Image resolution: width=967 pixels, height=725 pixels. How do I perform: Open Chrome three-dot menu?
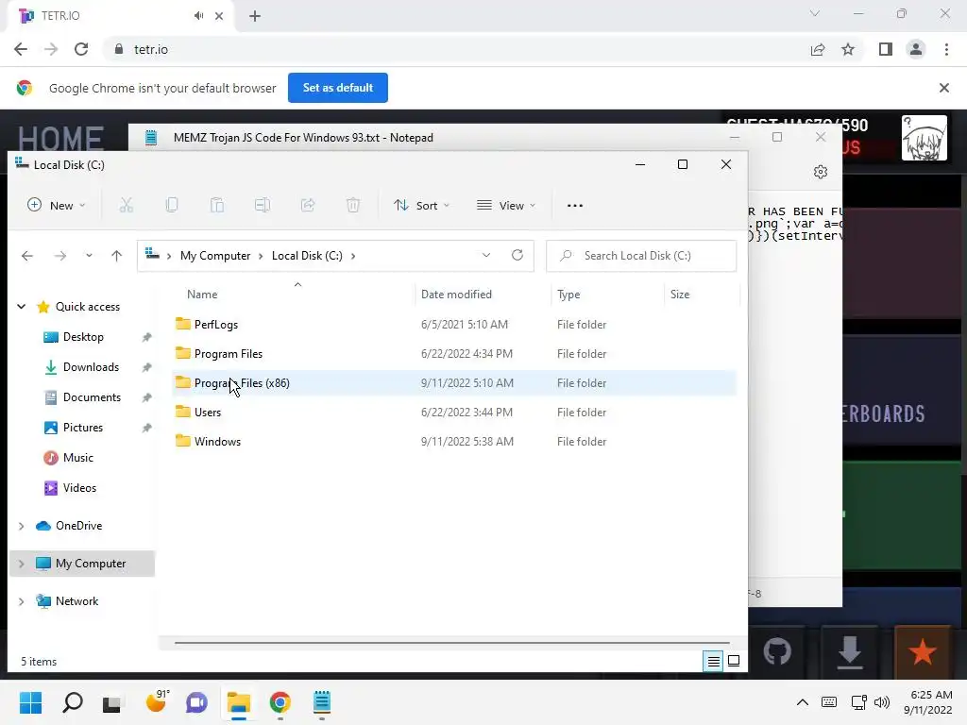(946, 49)
